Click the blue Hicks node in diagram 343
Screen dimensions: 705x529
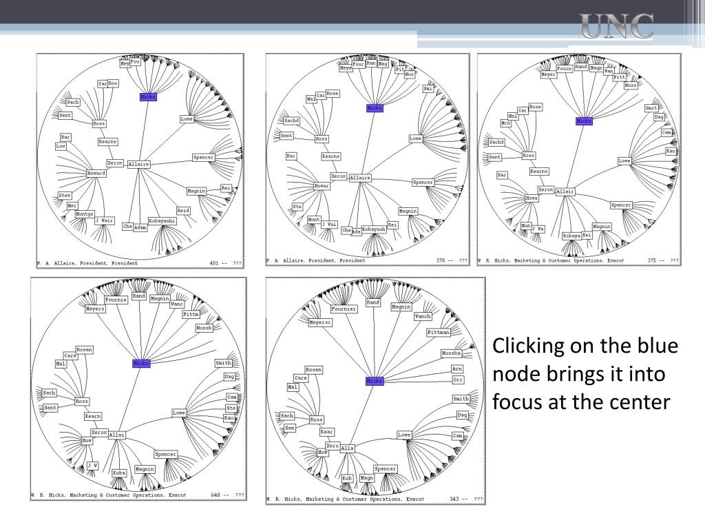point(374,380)
